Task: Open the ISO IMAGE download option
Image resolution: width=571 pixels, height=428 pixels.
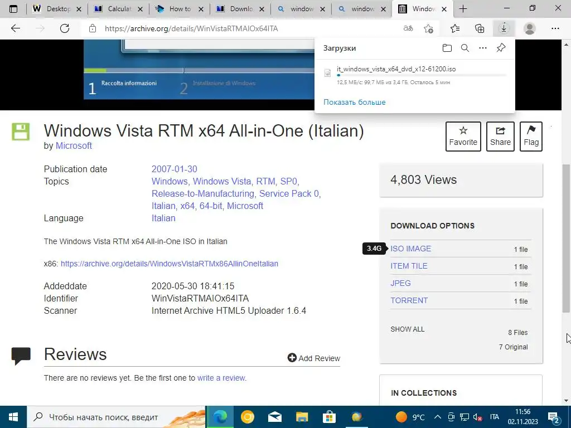Action: click(411, 249)
